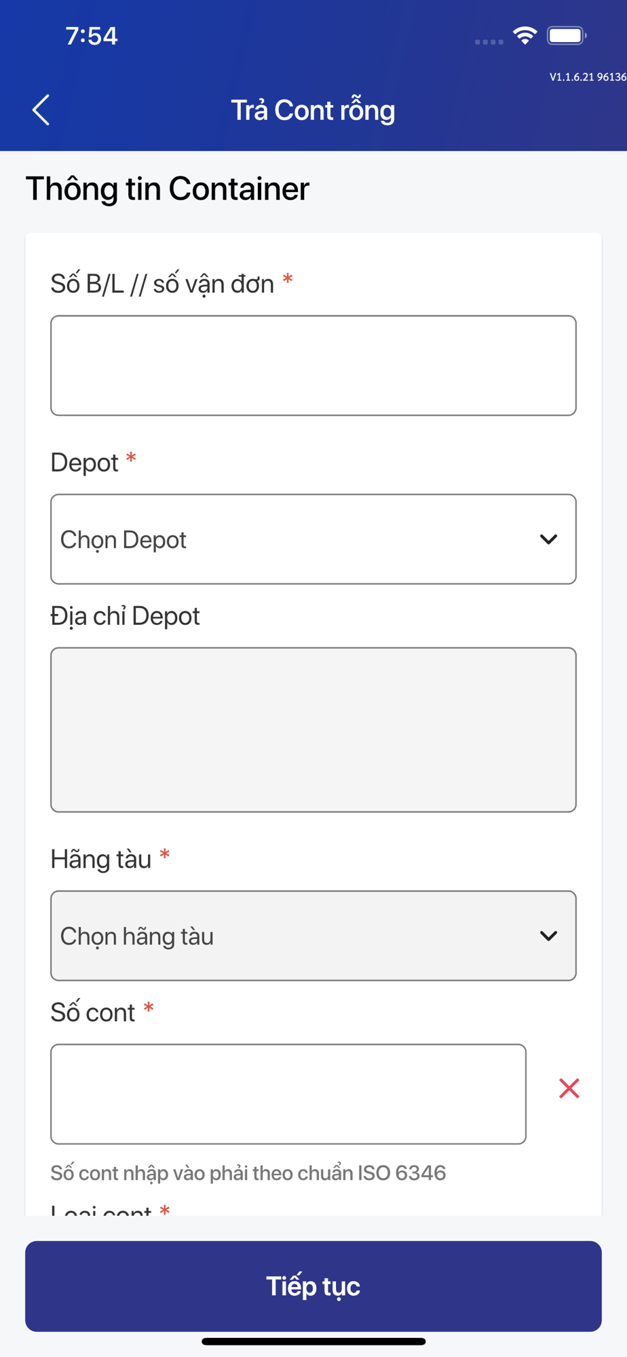627x1357 pixels.
Task: Click the V1.1.6.21 version label
Action: pos(587,77)
